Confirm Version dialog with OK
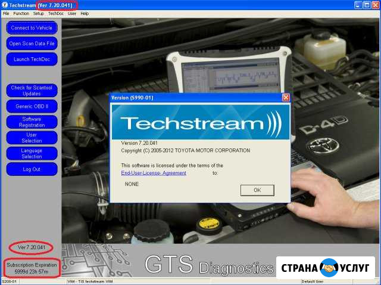The width and height of the screenshot is (381, 285). pos(257,190)
